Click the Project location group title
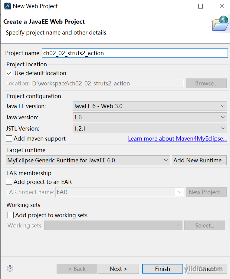 [x=27, y=64]
